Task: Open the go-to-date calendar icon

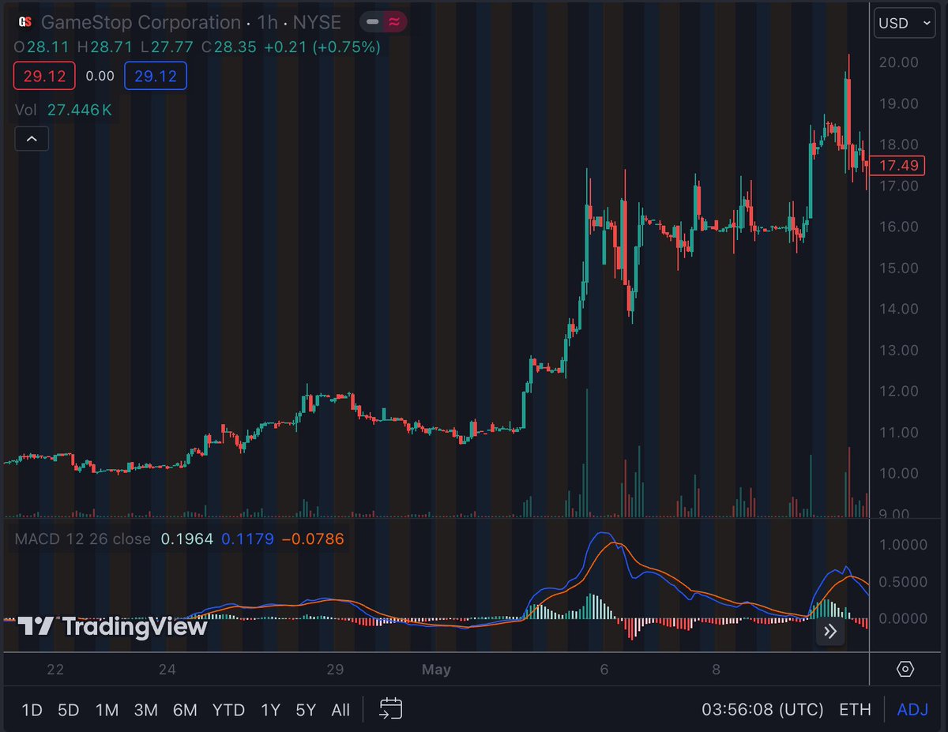Action: pyautogui.click(x=391, y=708)
